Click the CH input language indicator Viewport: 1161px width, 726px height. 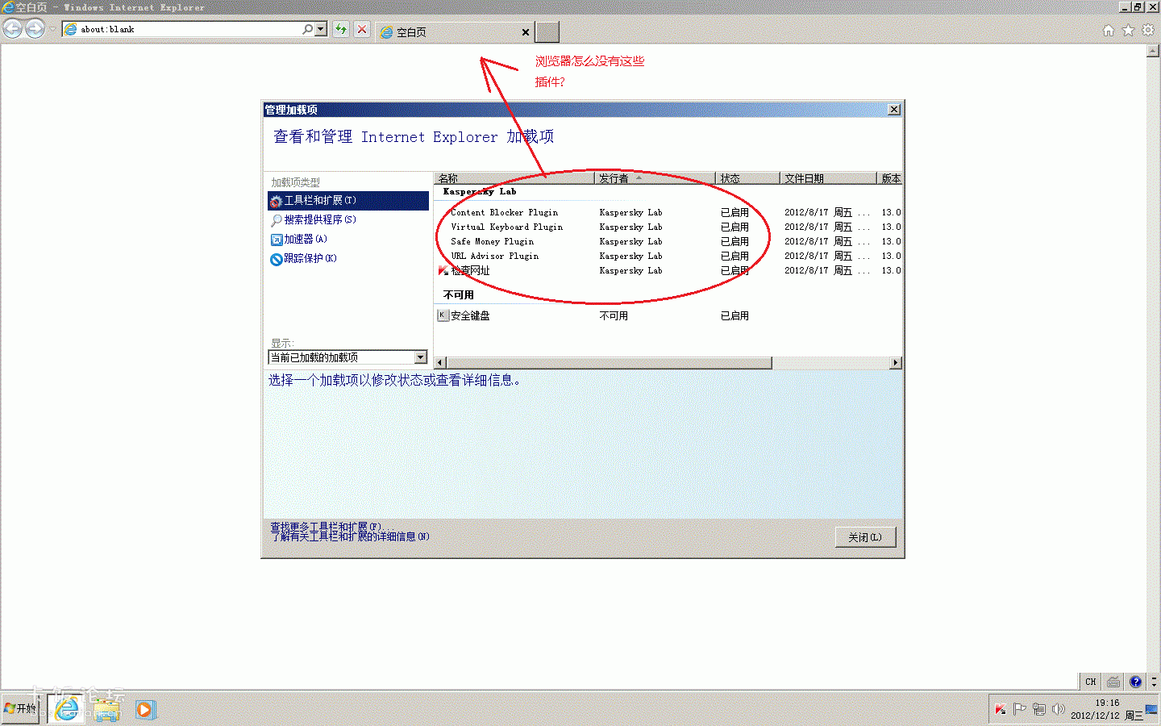(1090, 682)
